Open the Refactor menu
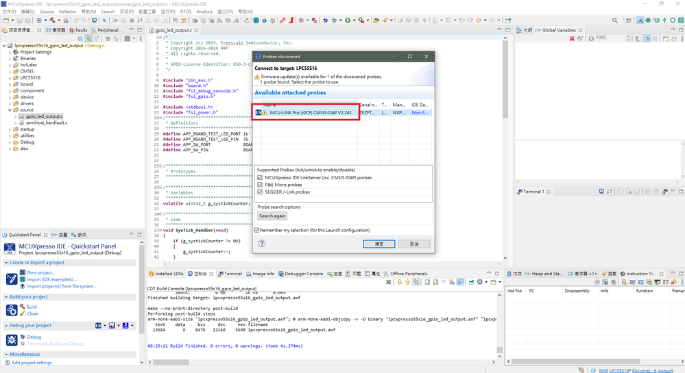This screenshot has width=685, height=373. pyautogui.click(x=67, y=12)
